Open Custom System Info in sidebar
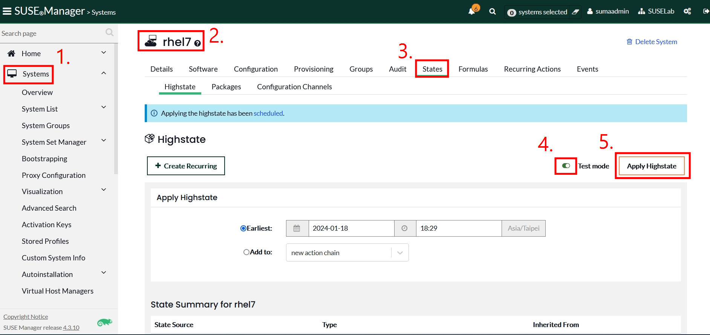This screenshot has height=335, width=710. 54,258
